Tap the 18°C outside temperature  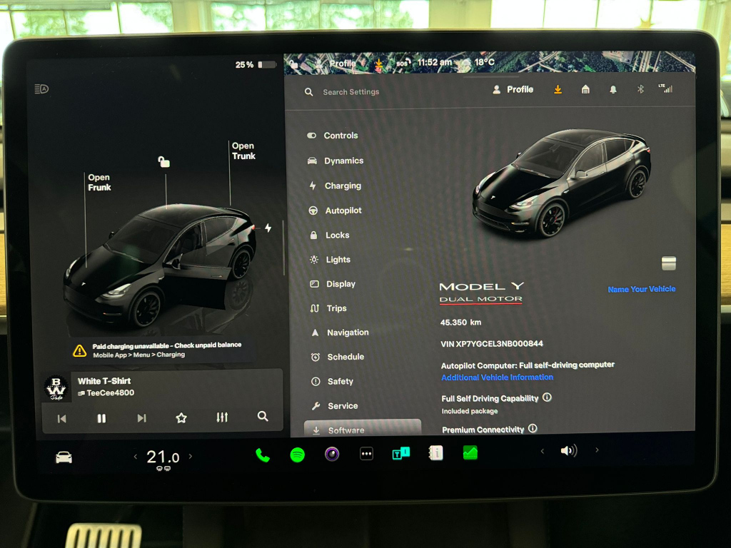point(485,62)
